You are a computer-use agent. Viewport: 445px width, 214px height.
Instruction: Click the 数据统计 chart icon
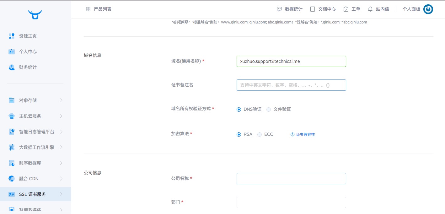279,9
